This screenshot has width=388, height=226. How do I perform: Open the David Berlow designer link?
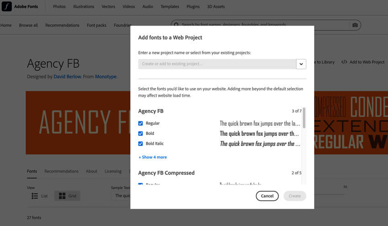[x=67, y=77]
